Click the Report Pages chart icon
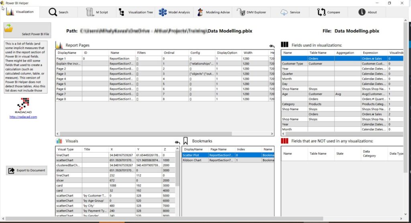 pos(59,45)
